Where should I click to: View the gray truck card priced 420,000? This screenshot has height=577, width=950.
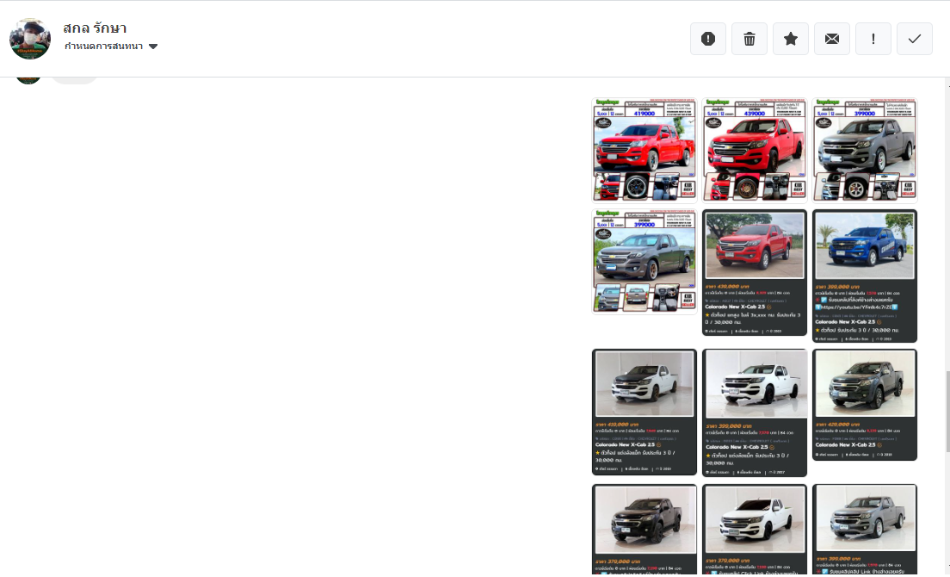pos(865,404)
